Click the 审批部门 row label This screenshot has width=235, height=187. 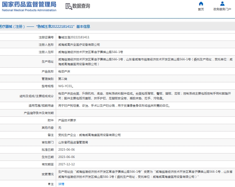[x=48, y=142]
